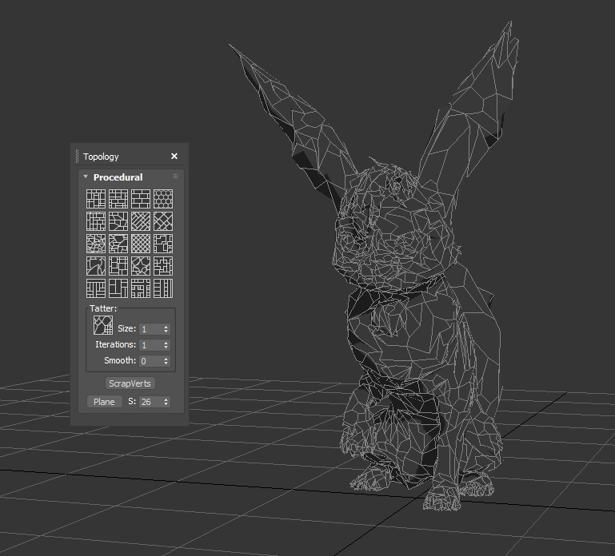615x556 pixels.
Task: Apply the large diagonal diamond pattern
Action: coord(163,221)
